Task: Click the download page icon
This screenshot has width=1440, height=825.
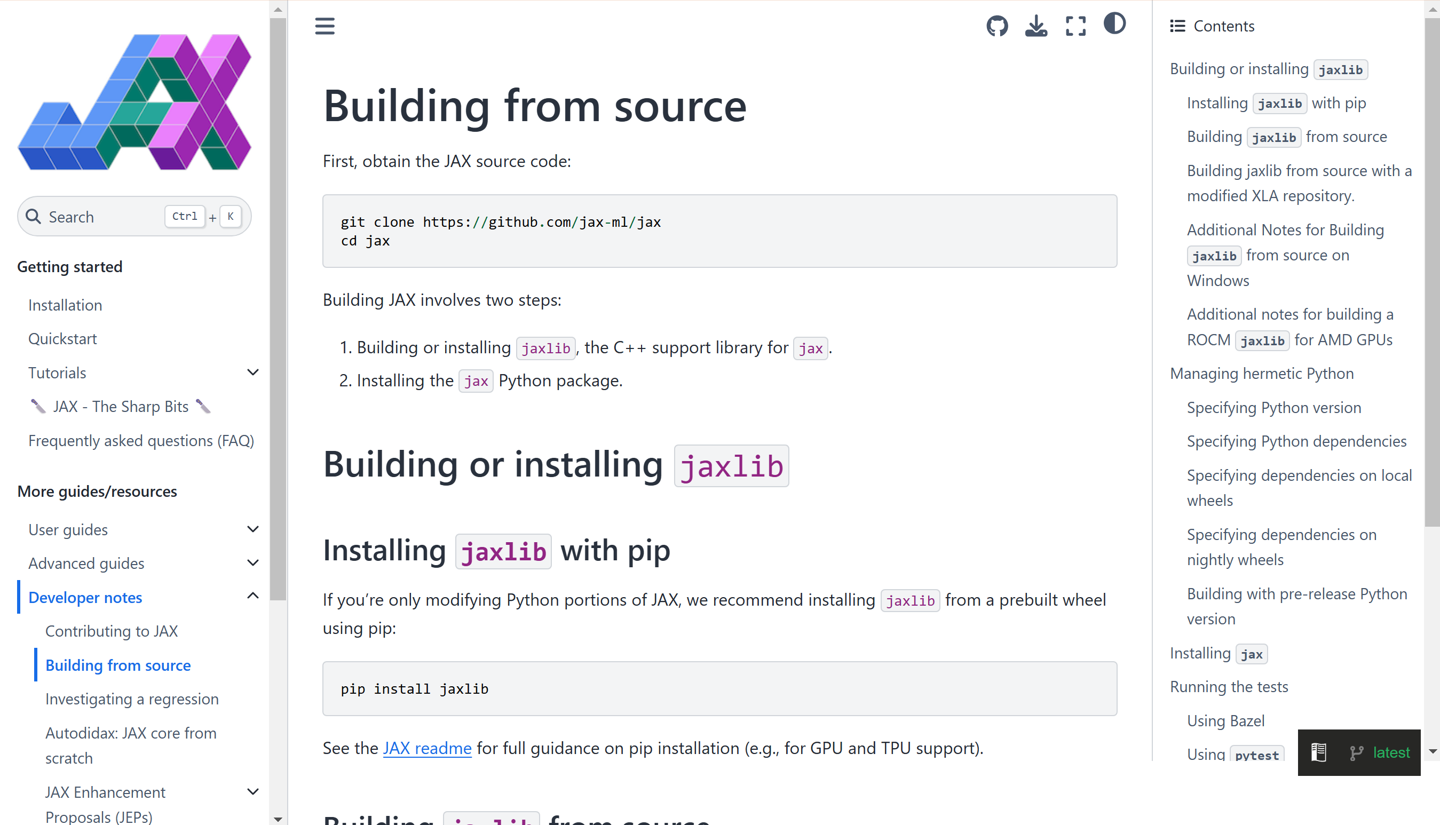Action: click(1035, 26)
